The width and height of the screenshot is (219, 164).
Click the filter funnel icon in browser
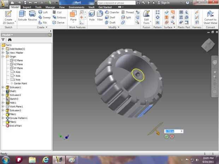pos(3,40)
